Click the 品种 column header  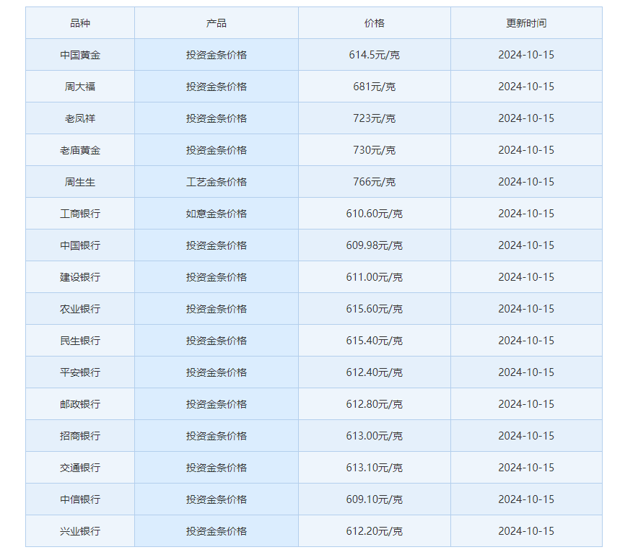click(x=80, y=23)
